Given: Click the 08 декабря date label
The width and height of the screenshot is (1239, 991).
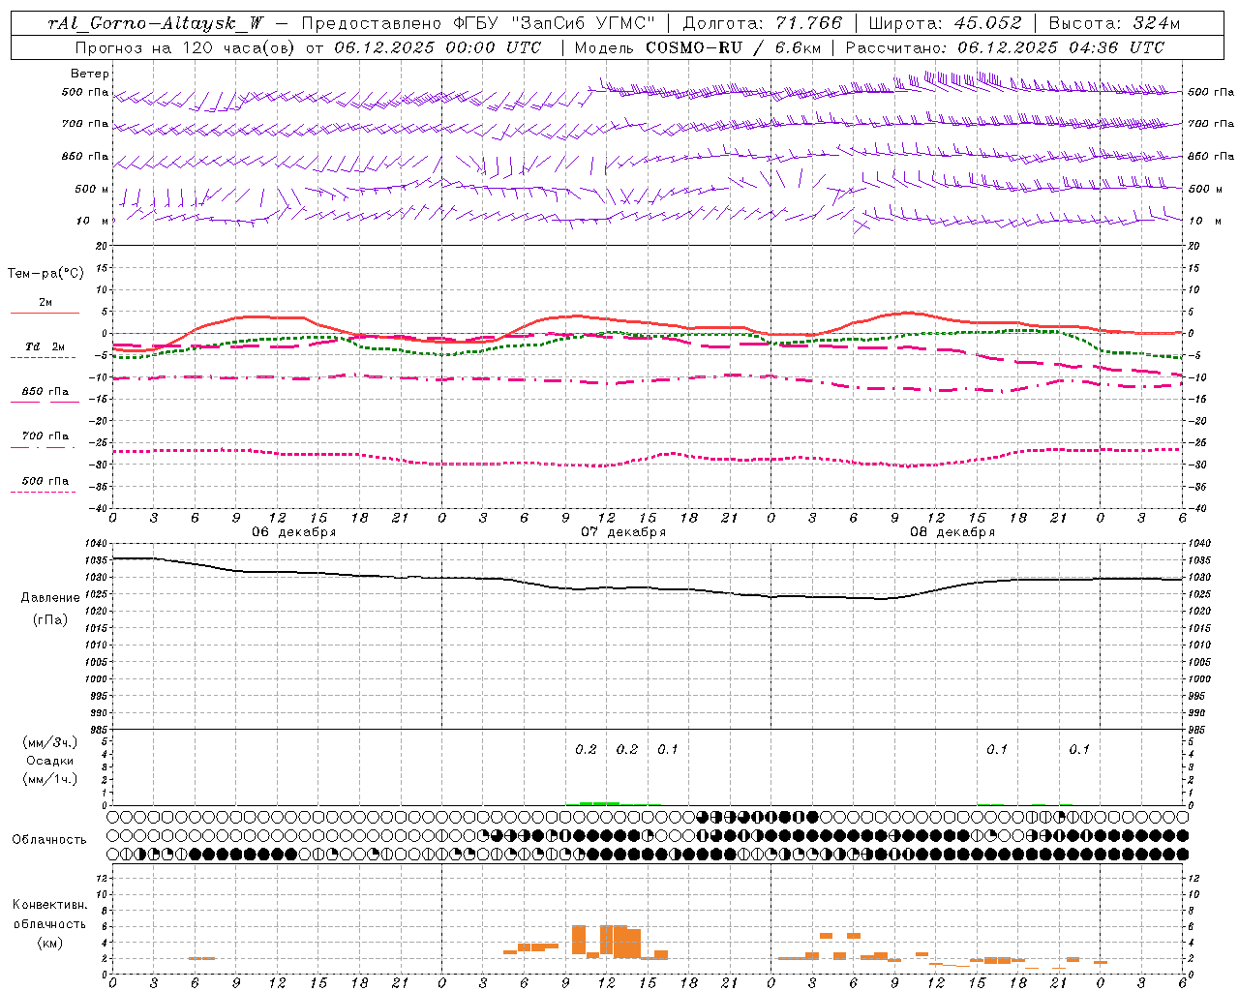Looking at the screenshot, I should coord(952,532).
